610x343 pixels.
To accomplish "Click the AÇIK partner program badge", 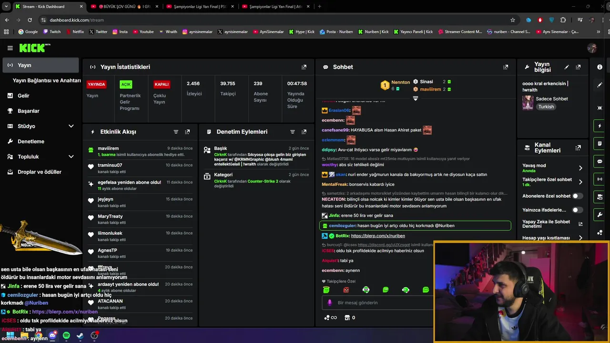I will coord(126,84).
